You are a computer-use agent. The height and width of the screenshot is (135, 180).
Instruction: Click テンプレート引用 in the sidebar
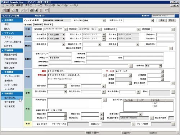12,76
